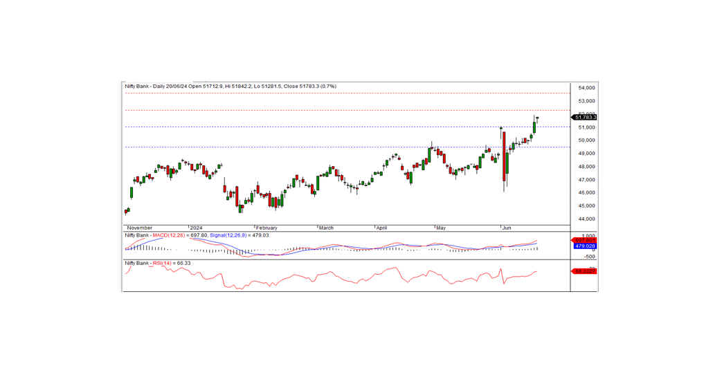Click the red RSI value tag
Image resolution: width=713 pixels, height=366 pixels.
(584, 271)
